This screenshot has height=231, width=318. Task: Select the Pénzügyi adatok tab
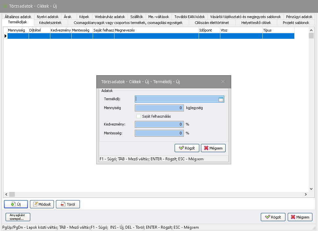[x=299, y=16]
